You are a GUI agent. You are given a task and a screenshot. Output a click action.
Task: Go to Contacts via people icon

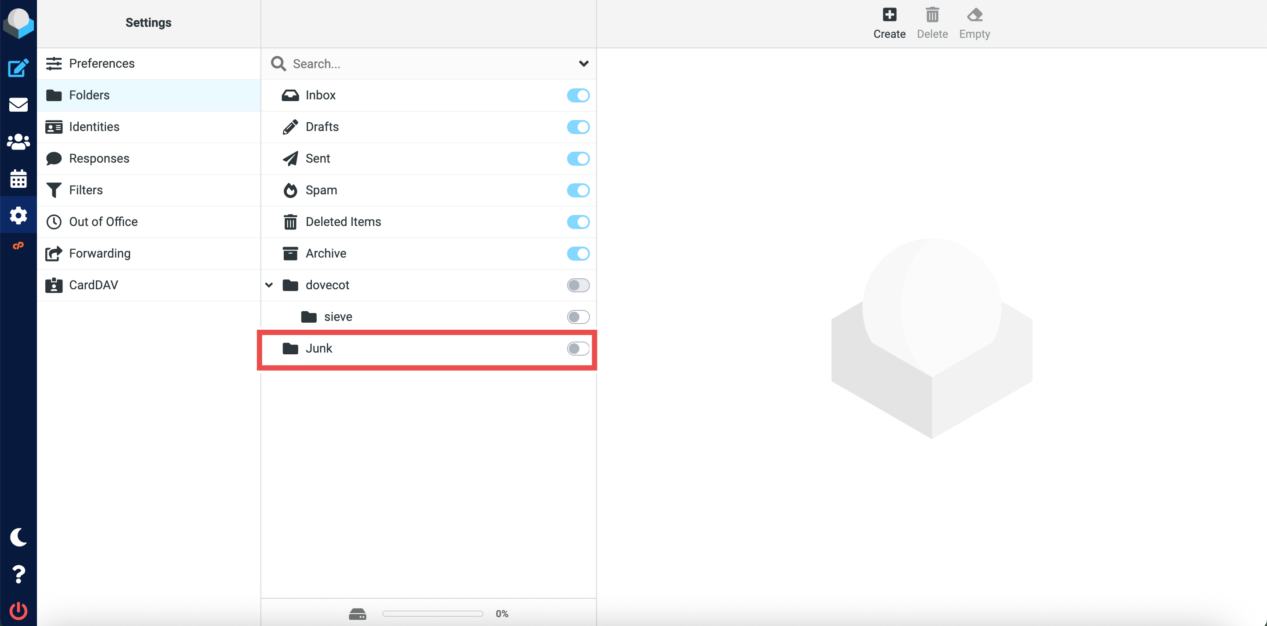(x=18, y=142)
